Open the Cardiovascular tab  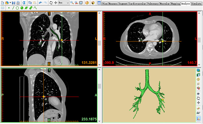click(x=137, y=4)
